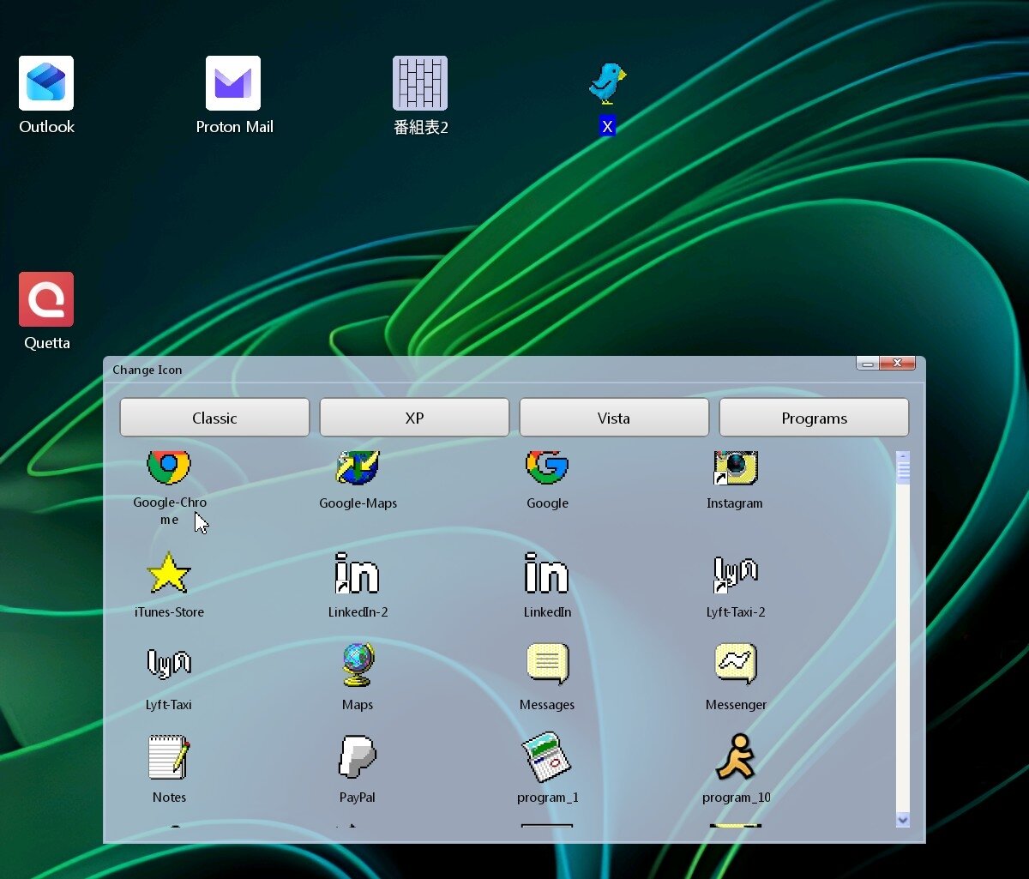This screenshot has height=879, width=1029.
Task: Open the Outlook desktop icon
Action: tap(46, 83)
